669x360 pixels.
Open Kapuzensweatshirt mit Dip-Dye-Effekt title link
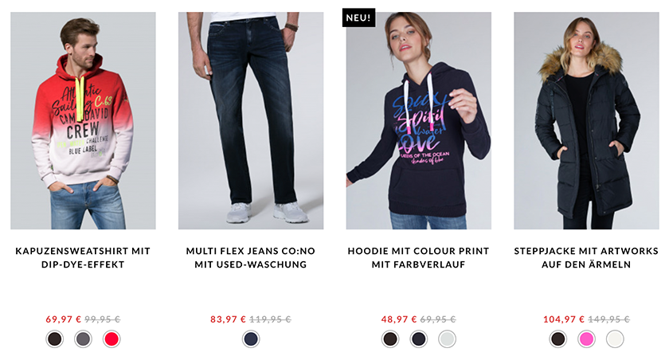(83, 257)
